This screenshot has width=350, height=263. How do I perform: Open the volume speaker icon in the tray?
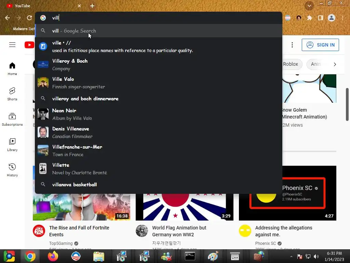(x=316, y=256)
